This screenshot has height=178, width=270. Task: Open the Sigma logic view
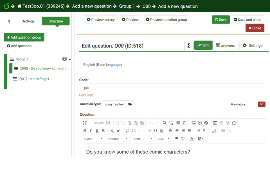189,45
